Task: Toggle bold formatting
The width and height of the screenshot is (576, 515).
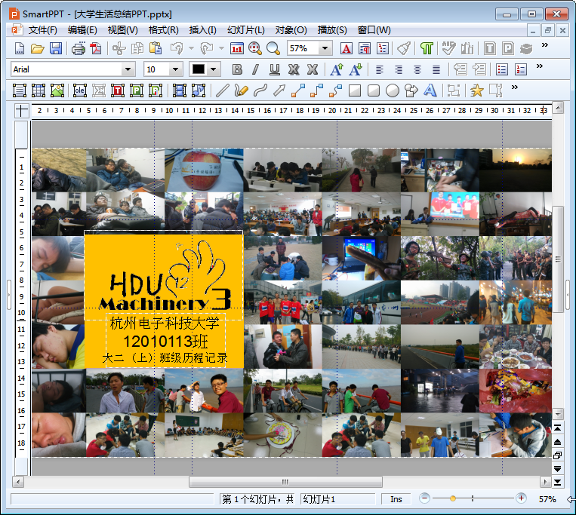Action: point(237,69)
